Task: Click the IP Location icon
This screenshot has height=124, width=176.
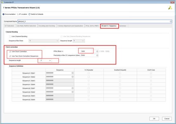Action: tap(18, 14)
